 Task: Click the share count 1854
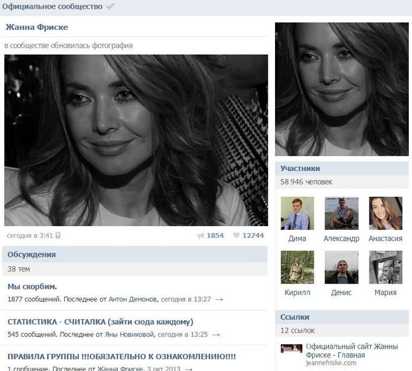tap(215, 235)
